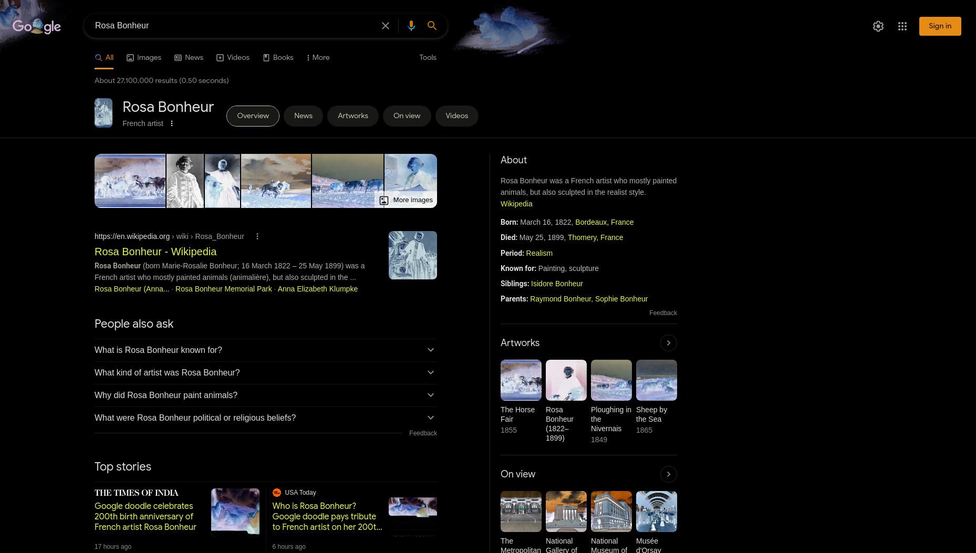Viewport: 976px width, 553px height.
Task: Click More images button
Action: pyautogui.click(x=406, y=200)
